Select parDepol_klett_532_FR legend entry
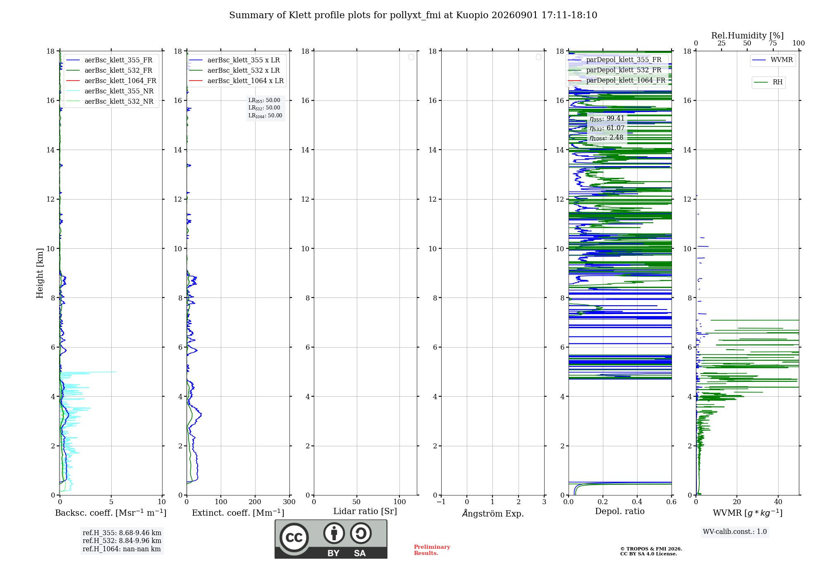The height and width of the screenshot is (562, 827). (615, 70)
